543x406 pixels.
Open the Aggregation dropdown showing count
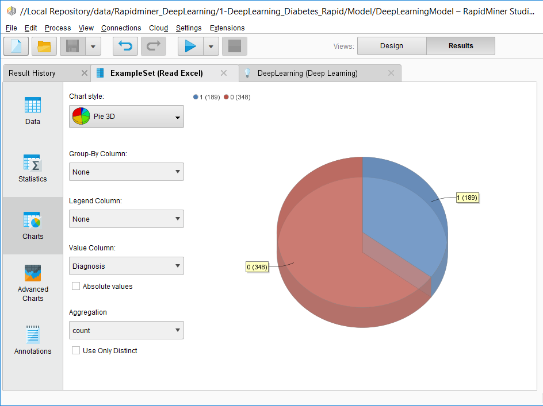pyautogui.click(x=127, y=330)
